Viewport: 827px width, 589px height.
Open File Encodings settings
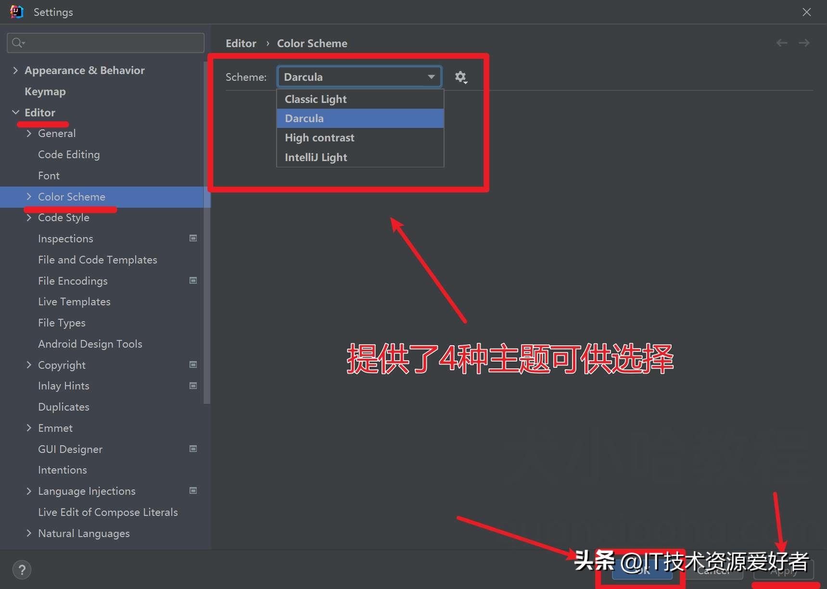73,281
